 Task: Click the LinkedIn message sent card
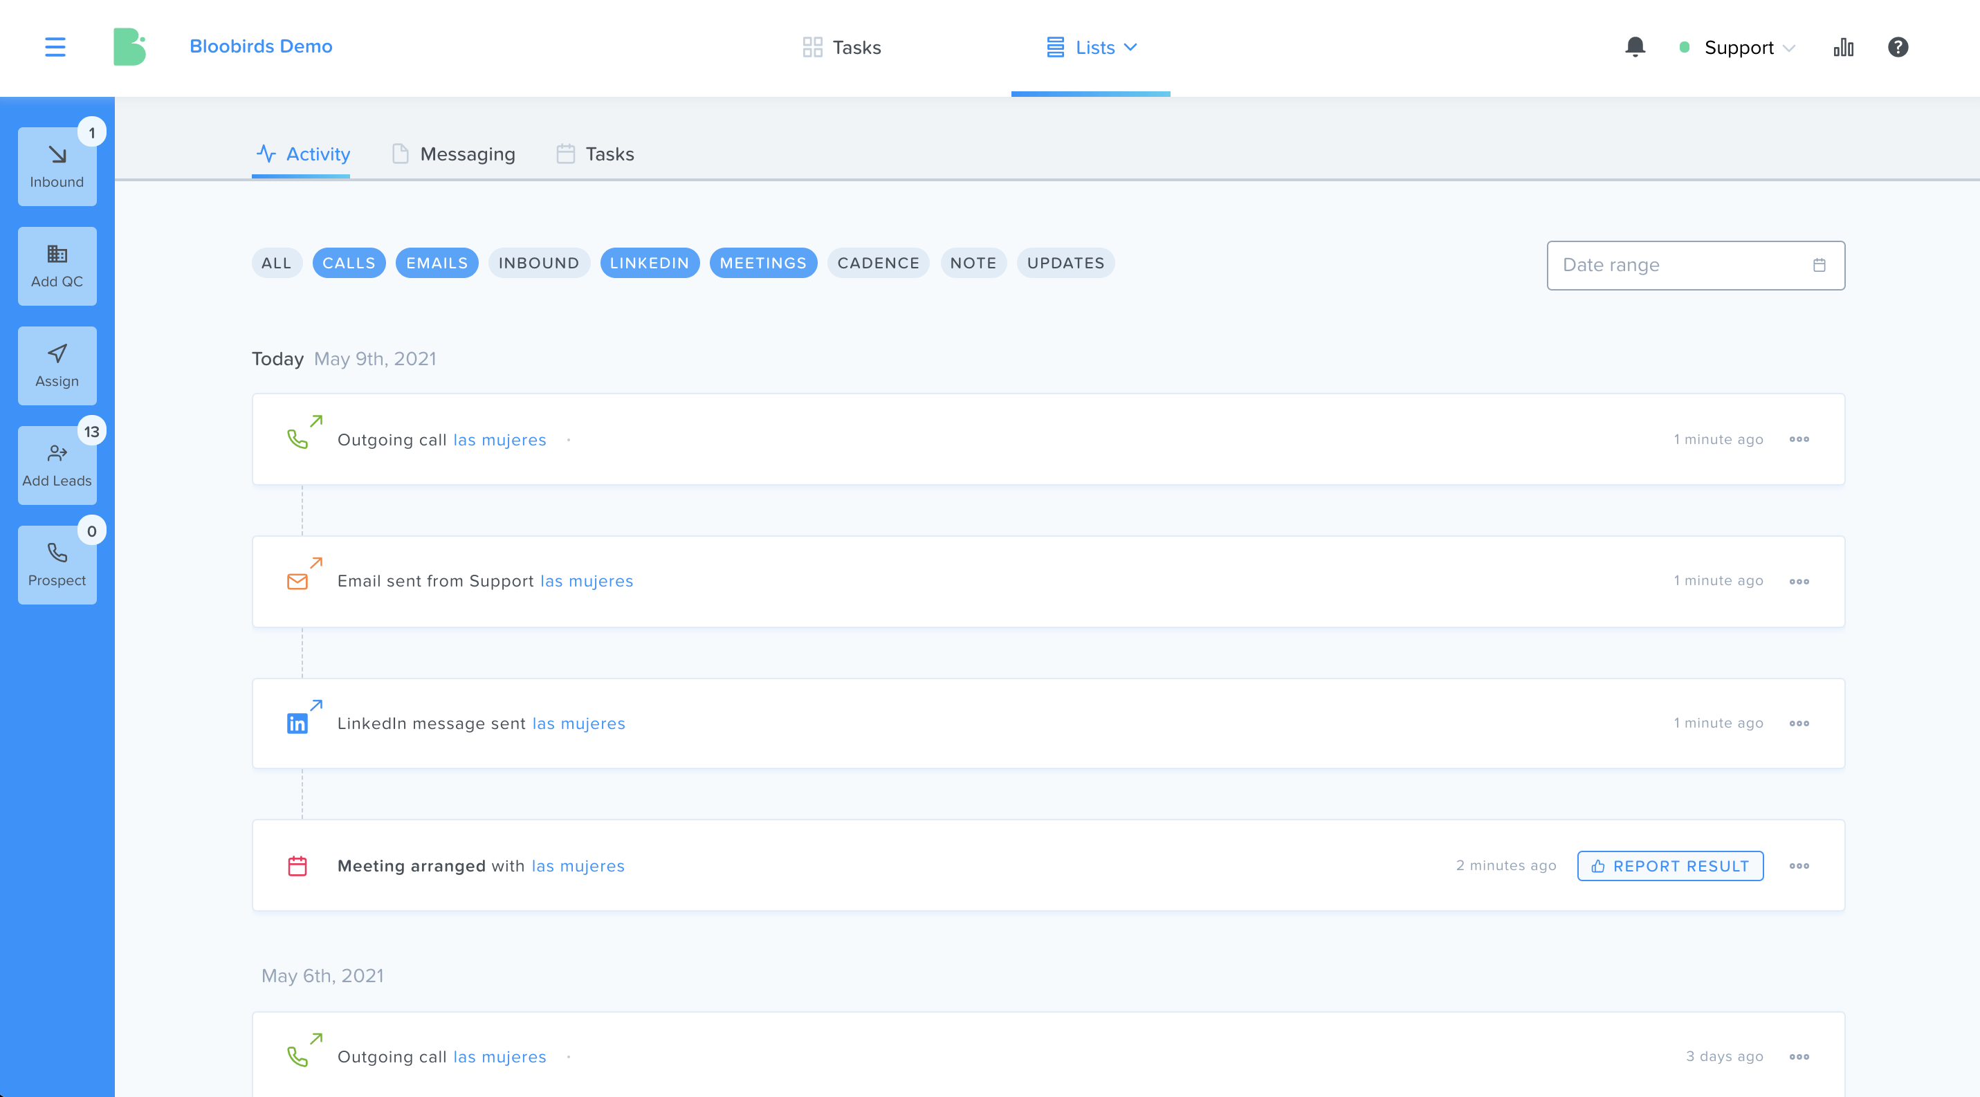[1048, 723]
